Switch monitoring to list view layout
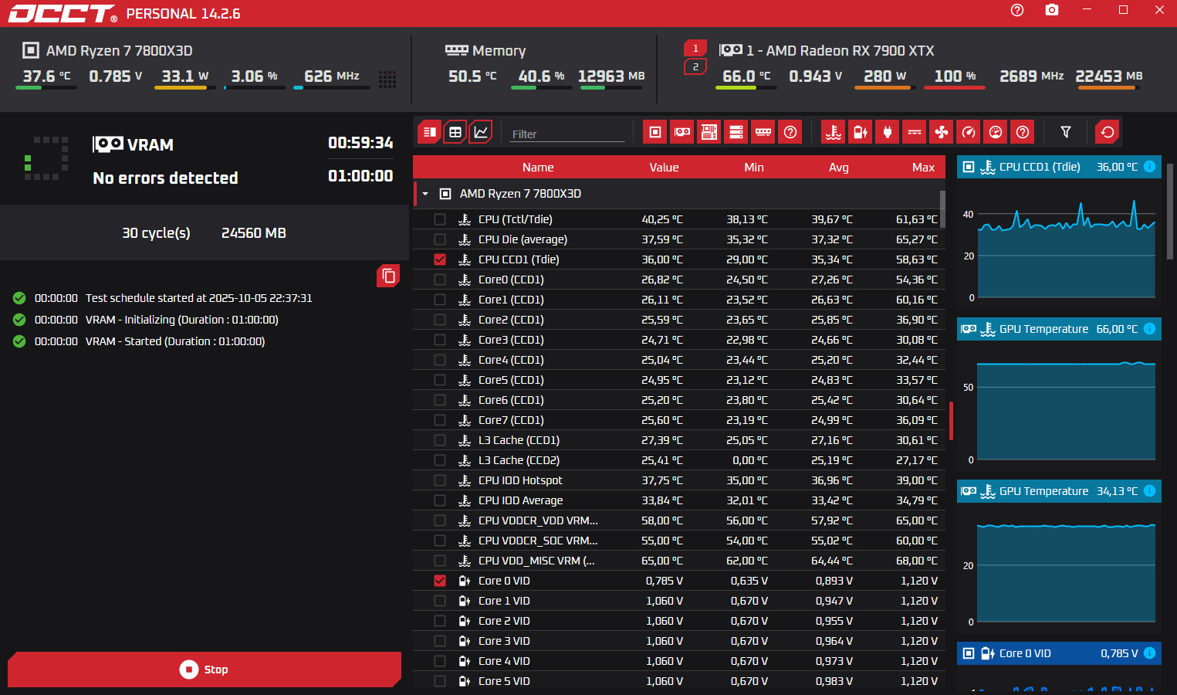Viewport: 1177px width, 695px height. (x=430, y=132)
